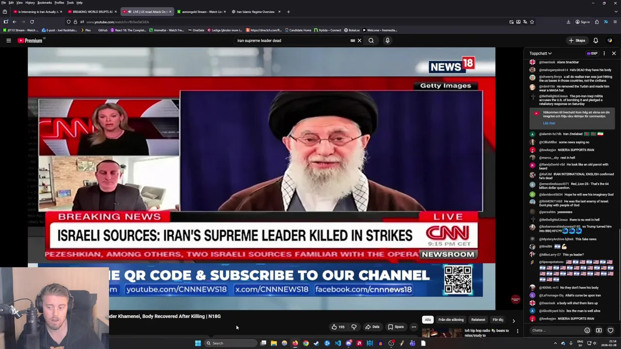
Task: Switch to the BREAKING: WORLD ERUPTS tab
Action: (x=92, y=12)
